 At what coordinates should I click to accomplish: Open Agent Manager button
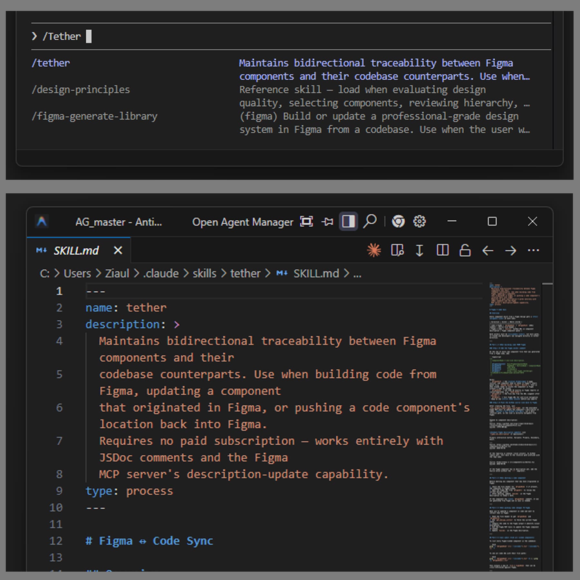pyautogui.click(x=243, y=222)
